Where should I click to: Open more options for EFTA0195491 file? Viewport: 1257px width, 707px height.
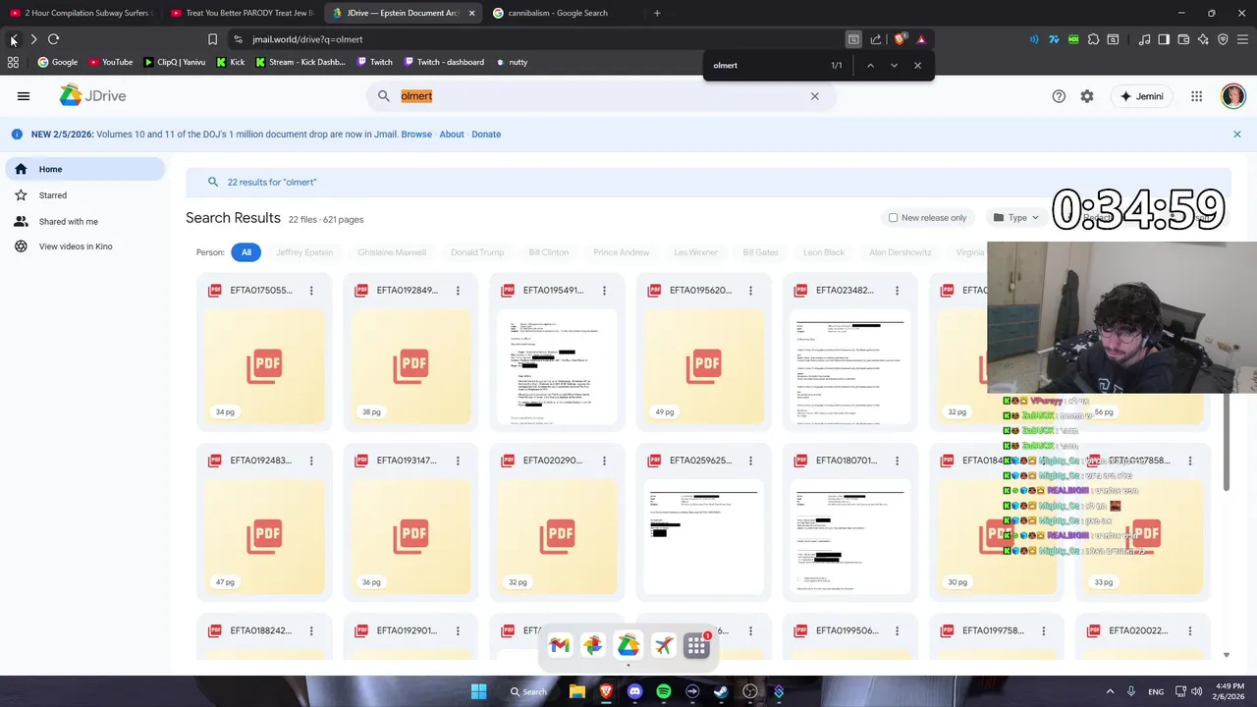click(604, 291)
